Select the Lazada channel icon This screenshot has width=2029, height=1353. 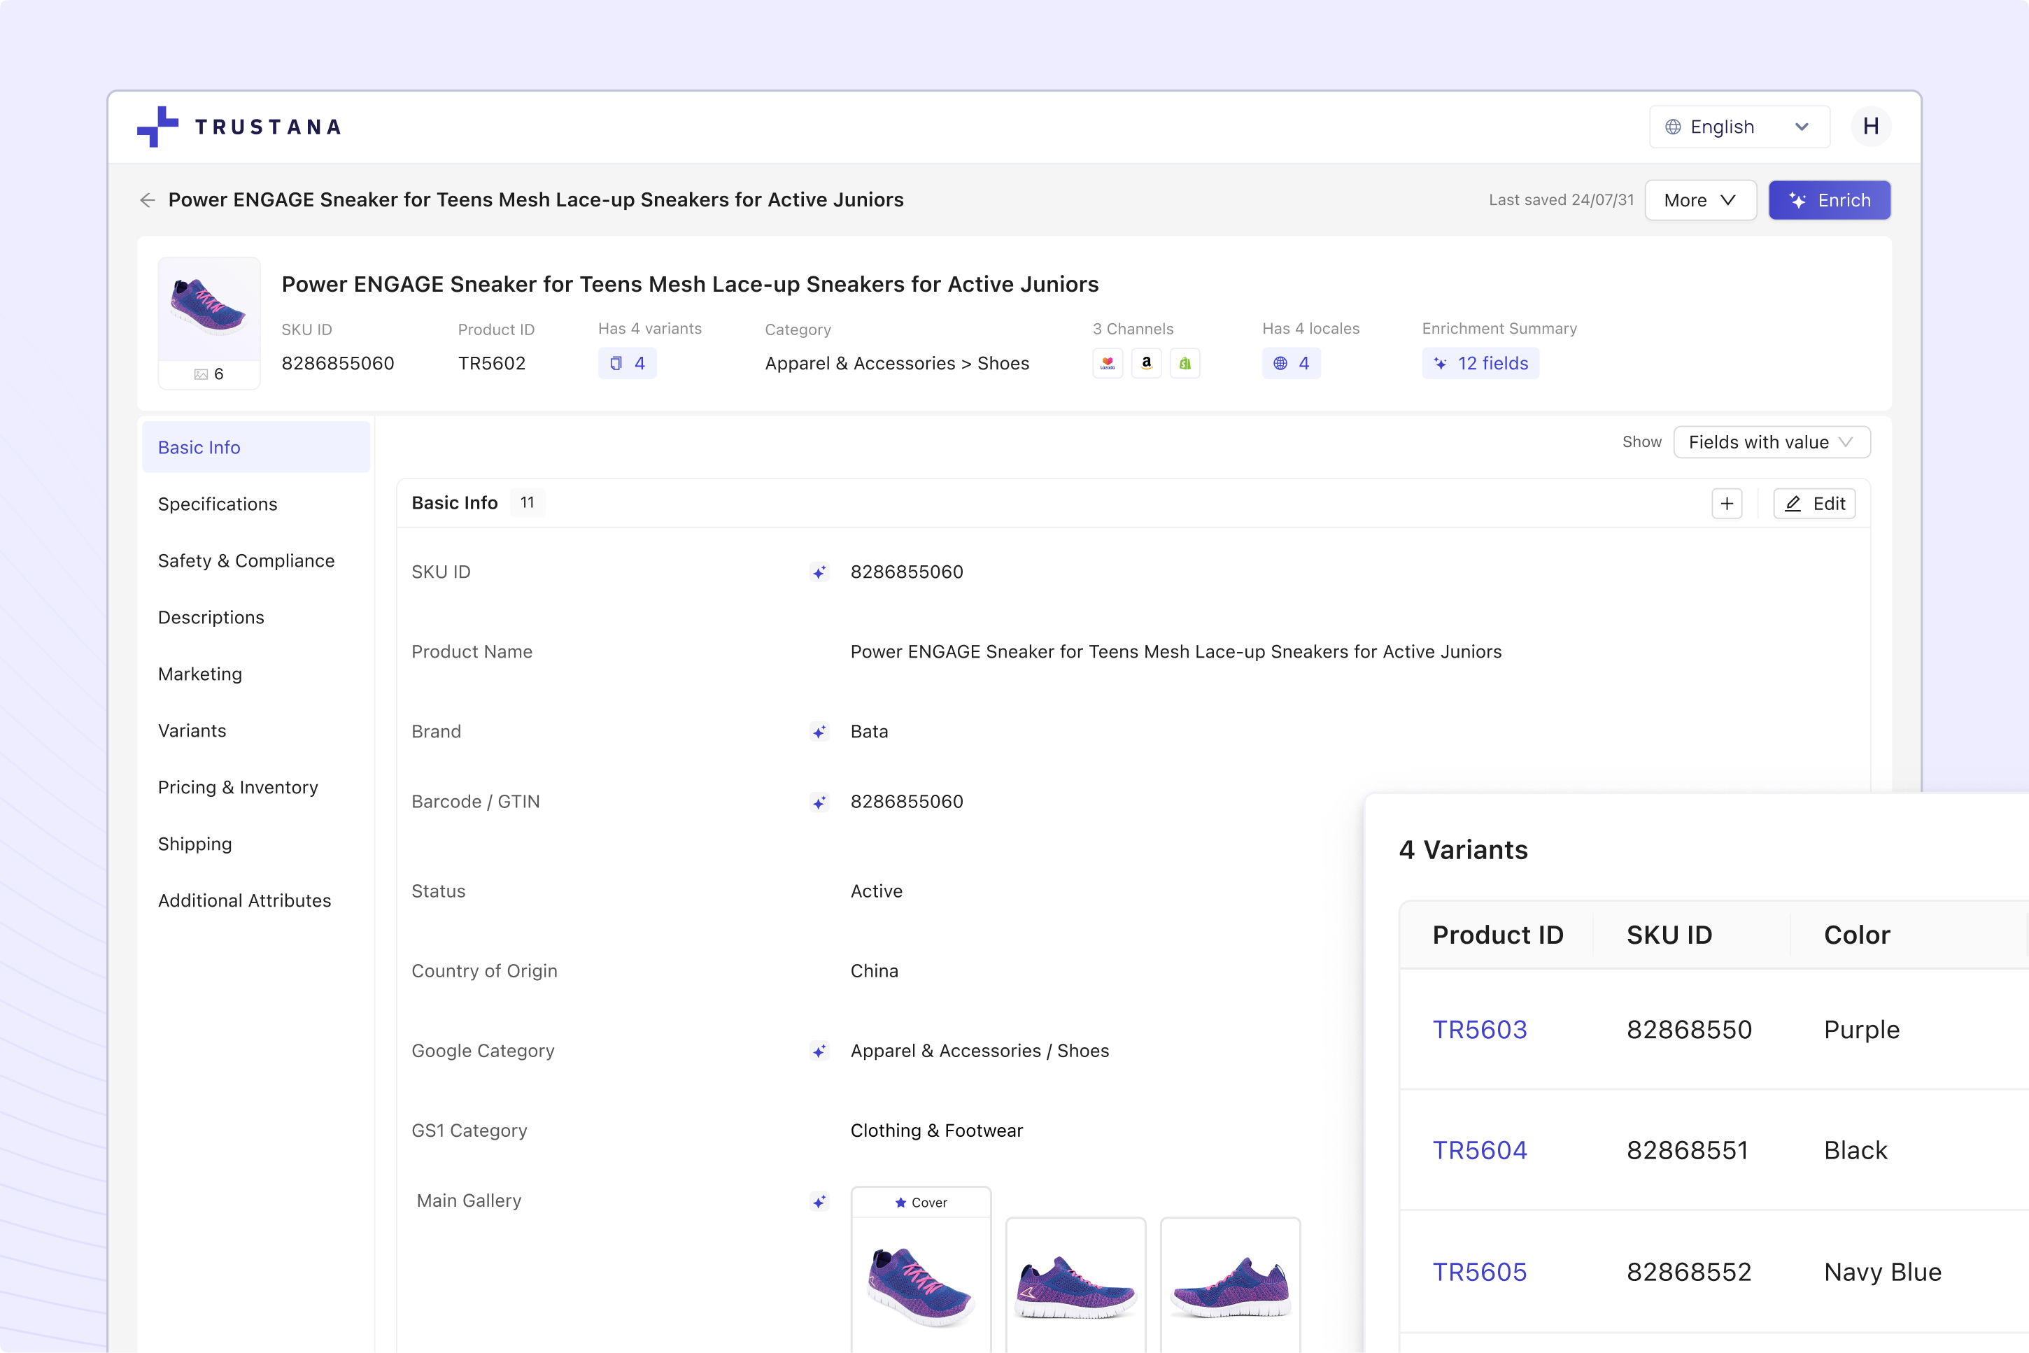(x=1108, y=363)
